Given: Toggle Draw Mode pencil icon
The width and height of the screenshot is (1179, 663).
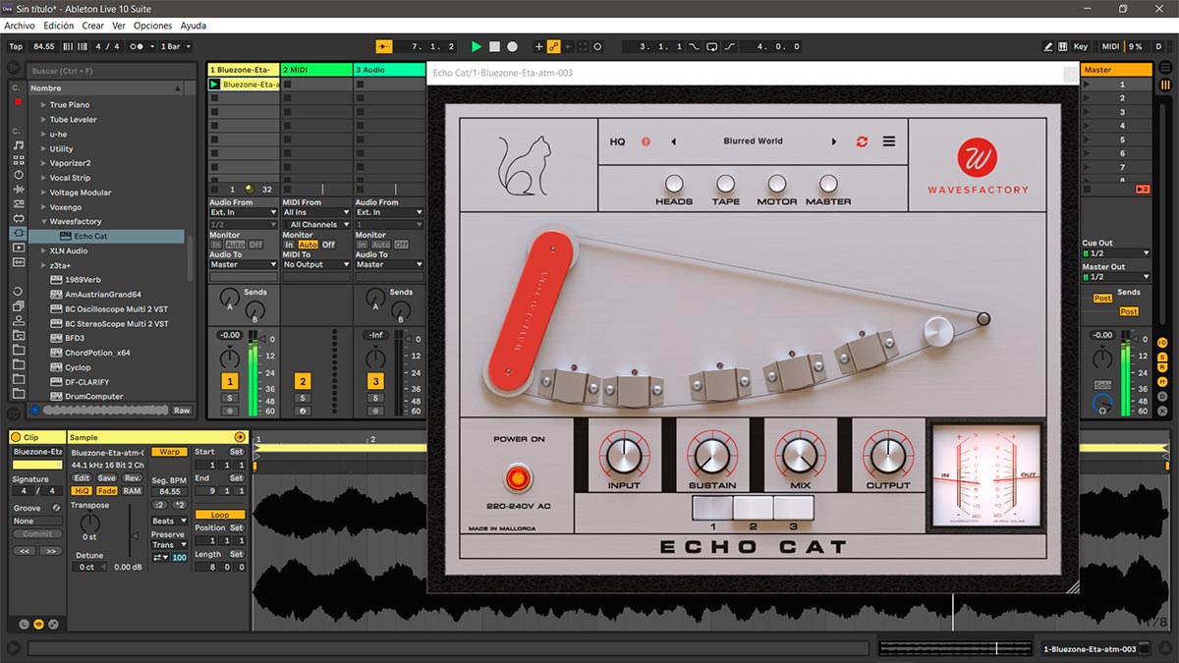Looking at the screenshot, I should coord(1048,46).
